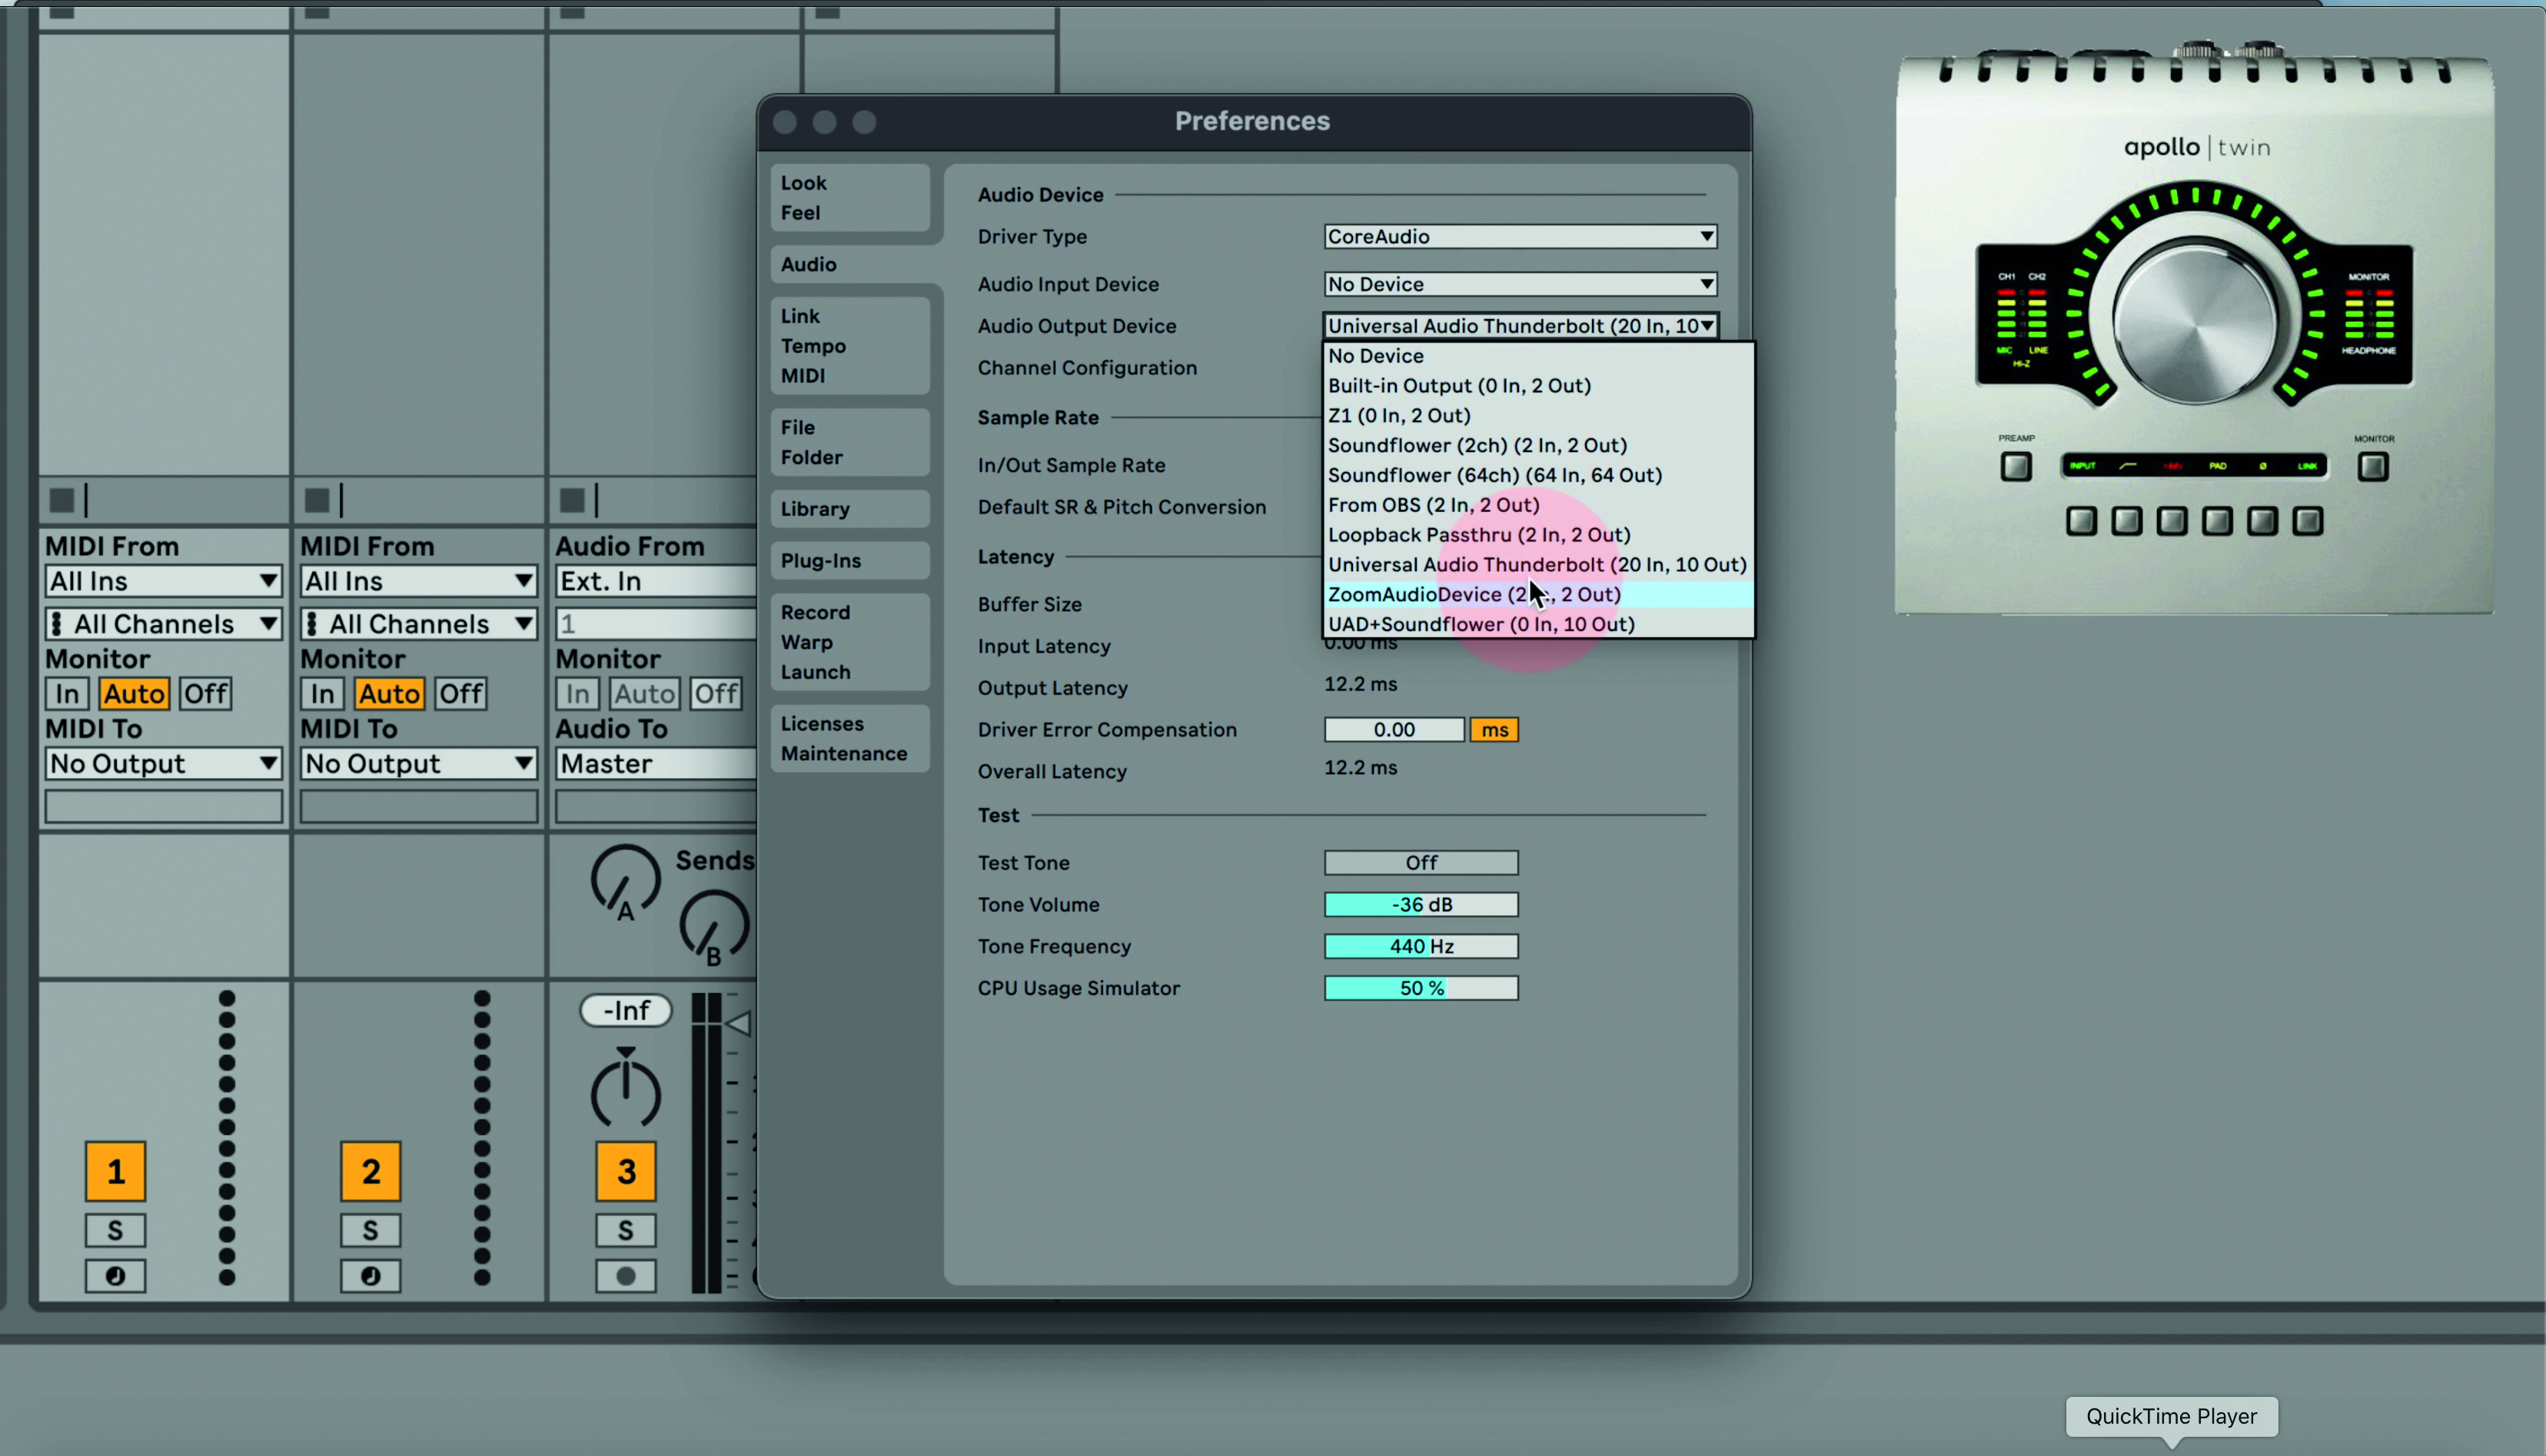Open the File Folder preferences tab

click(850, 442)
